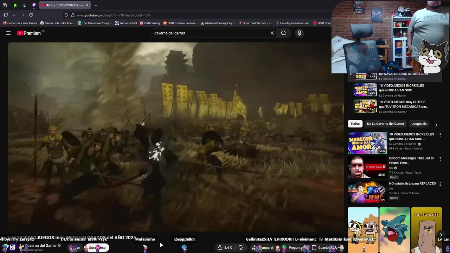
Task: Open Country and nation names bookmark
Action: 293,23
